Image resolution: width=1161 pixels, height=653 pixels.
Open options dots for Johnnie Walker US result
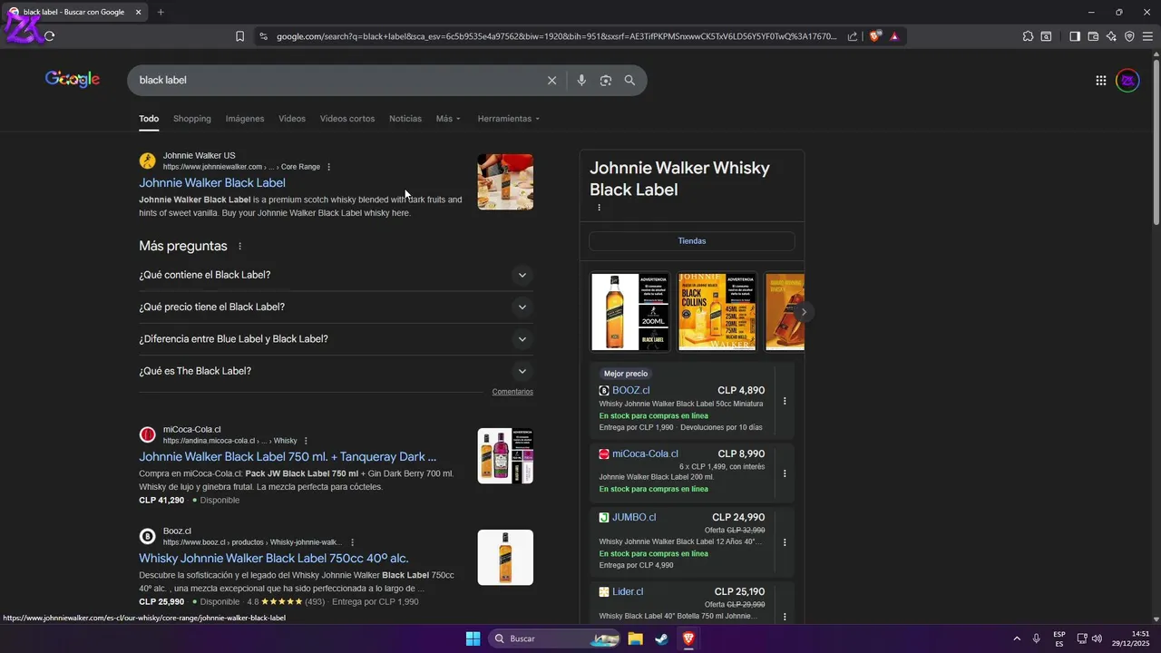(x=329, y=167)
